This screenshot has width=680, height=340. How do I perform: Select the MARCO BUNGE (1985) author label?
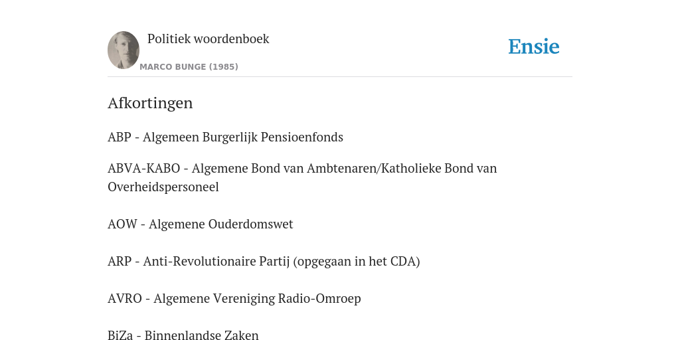point(189,67)
